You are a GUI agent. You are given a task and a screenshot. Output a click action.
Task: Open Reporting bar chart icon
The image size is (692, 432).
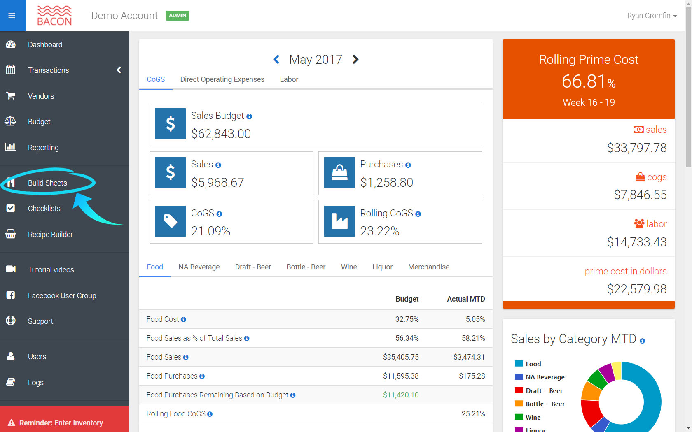tap(10, 147)
